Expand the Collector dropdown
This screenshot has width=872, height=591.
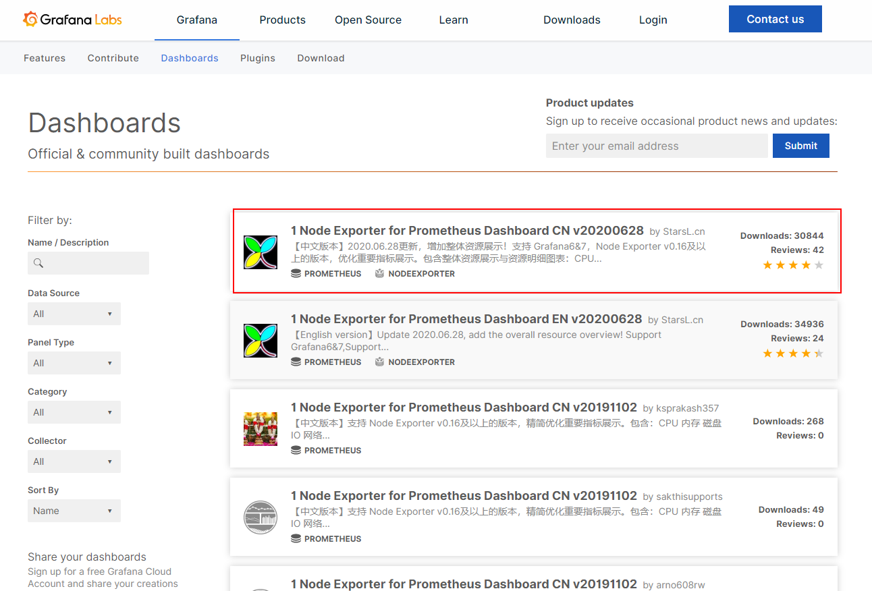click(74, 461)
